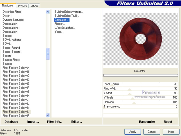Open Filter Factory Gallery H
181x136 pixels.
coord(16,96)
